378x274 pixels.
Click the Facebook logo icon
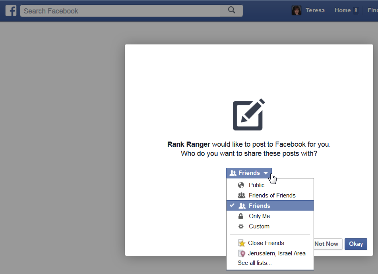[11, 11]
